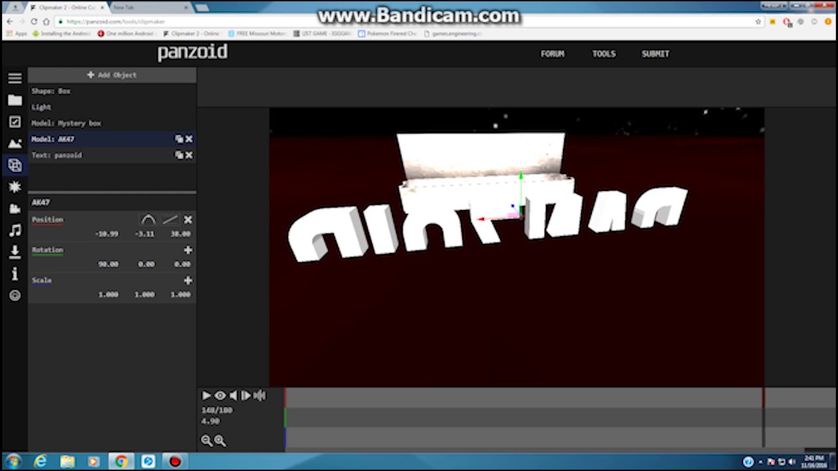Open the info sidebar icon

[x=14, y=274]
